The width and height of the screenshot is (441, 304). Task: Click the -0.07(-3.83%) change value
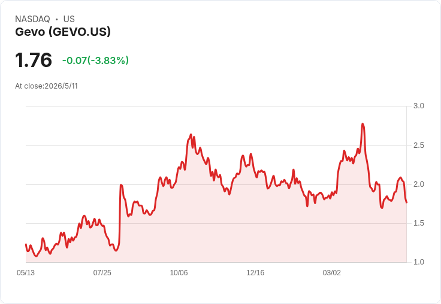click(x=95, y=60)
